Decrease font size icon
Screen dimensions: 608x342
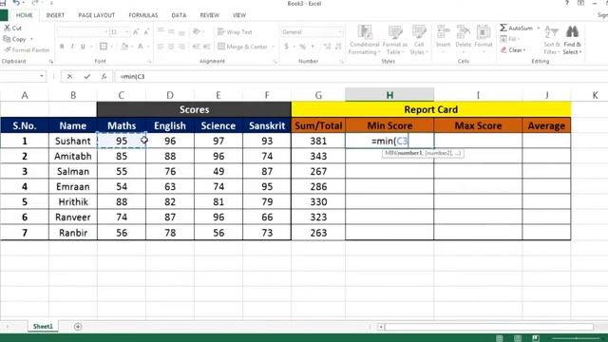tap(146, 32)
